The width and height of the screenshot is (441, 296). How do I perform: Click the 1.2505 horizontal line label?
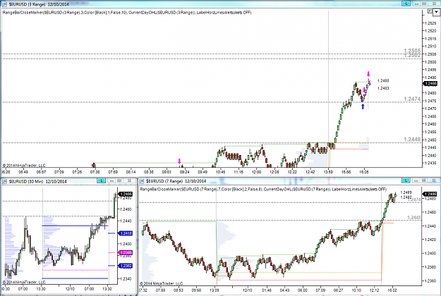412,51
